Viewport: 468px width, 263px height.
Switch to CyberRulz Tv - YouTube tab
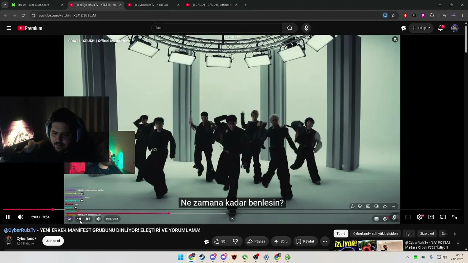click(x=153, y=5)
